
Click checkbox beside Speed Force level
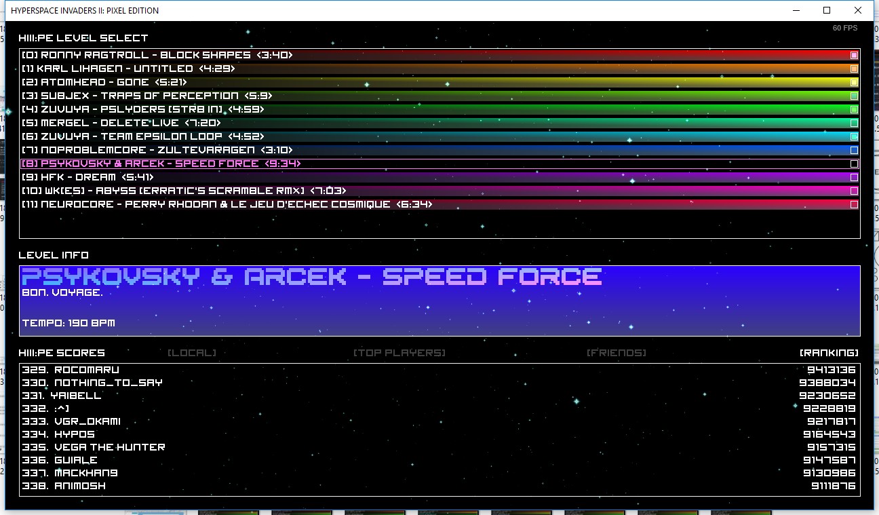point(854,164)
